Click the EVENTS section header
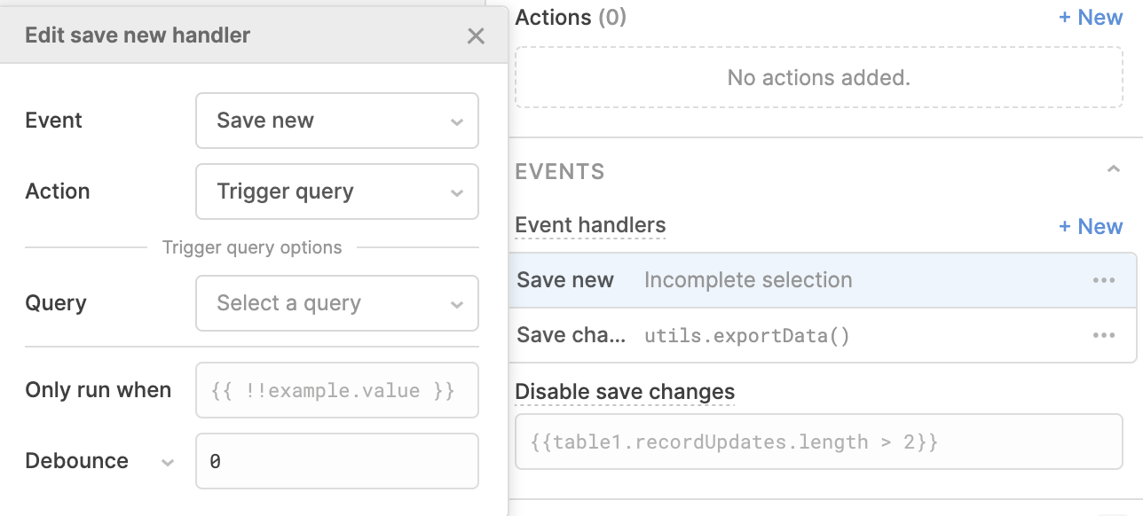 560,171
